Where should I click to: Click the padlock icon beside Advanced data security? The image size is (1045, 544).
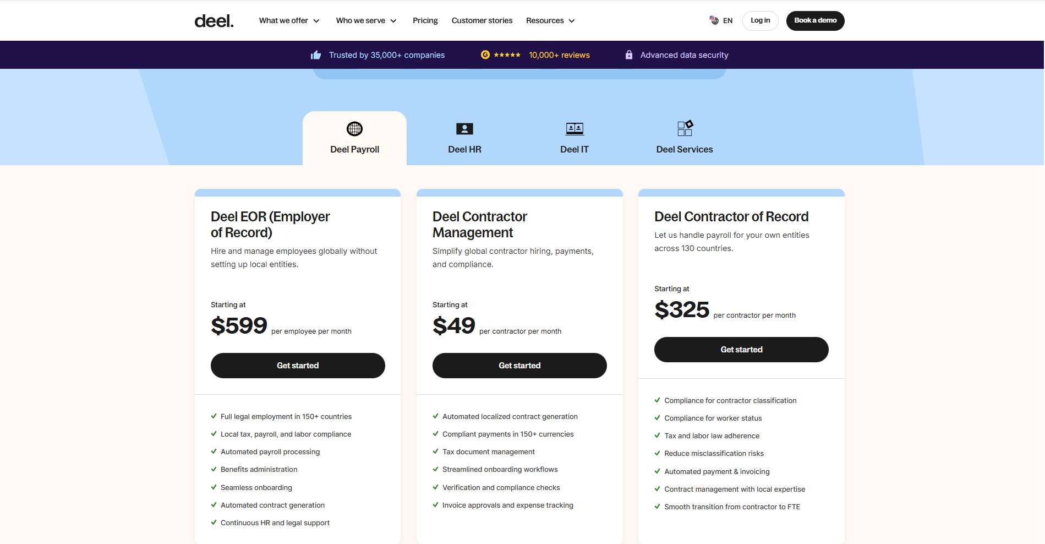pyautogui.click(x=628, y=55)
